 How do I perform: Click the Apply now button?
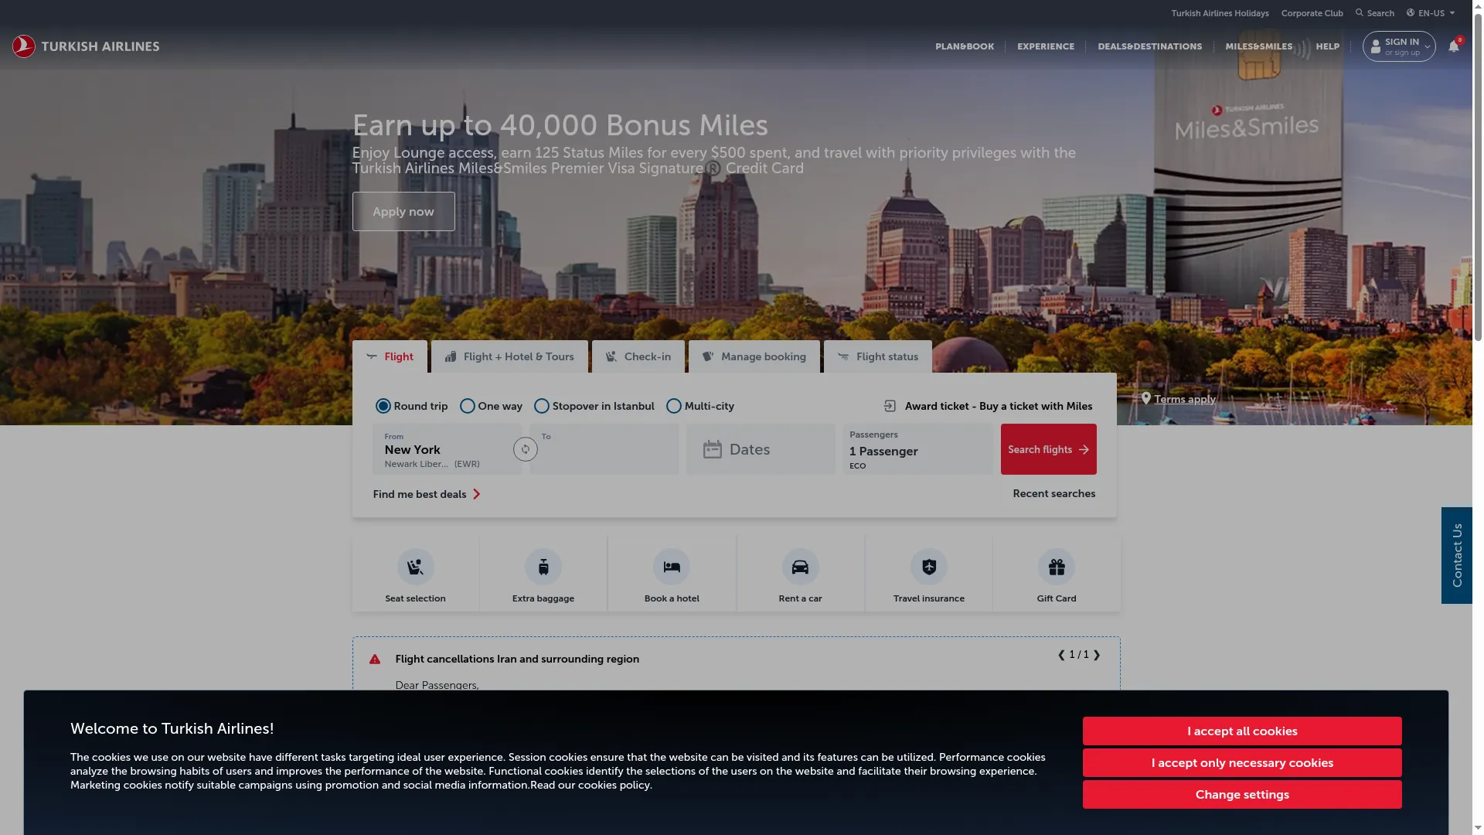click(403, 211)
